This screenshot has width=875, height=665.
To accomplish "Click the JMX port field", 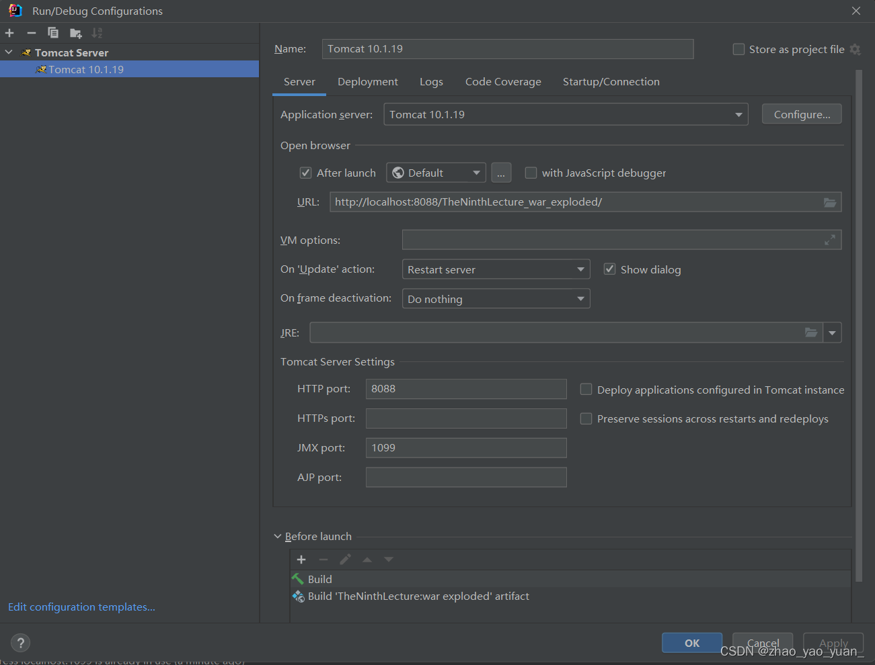I will click(466, 448).
